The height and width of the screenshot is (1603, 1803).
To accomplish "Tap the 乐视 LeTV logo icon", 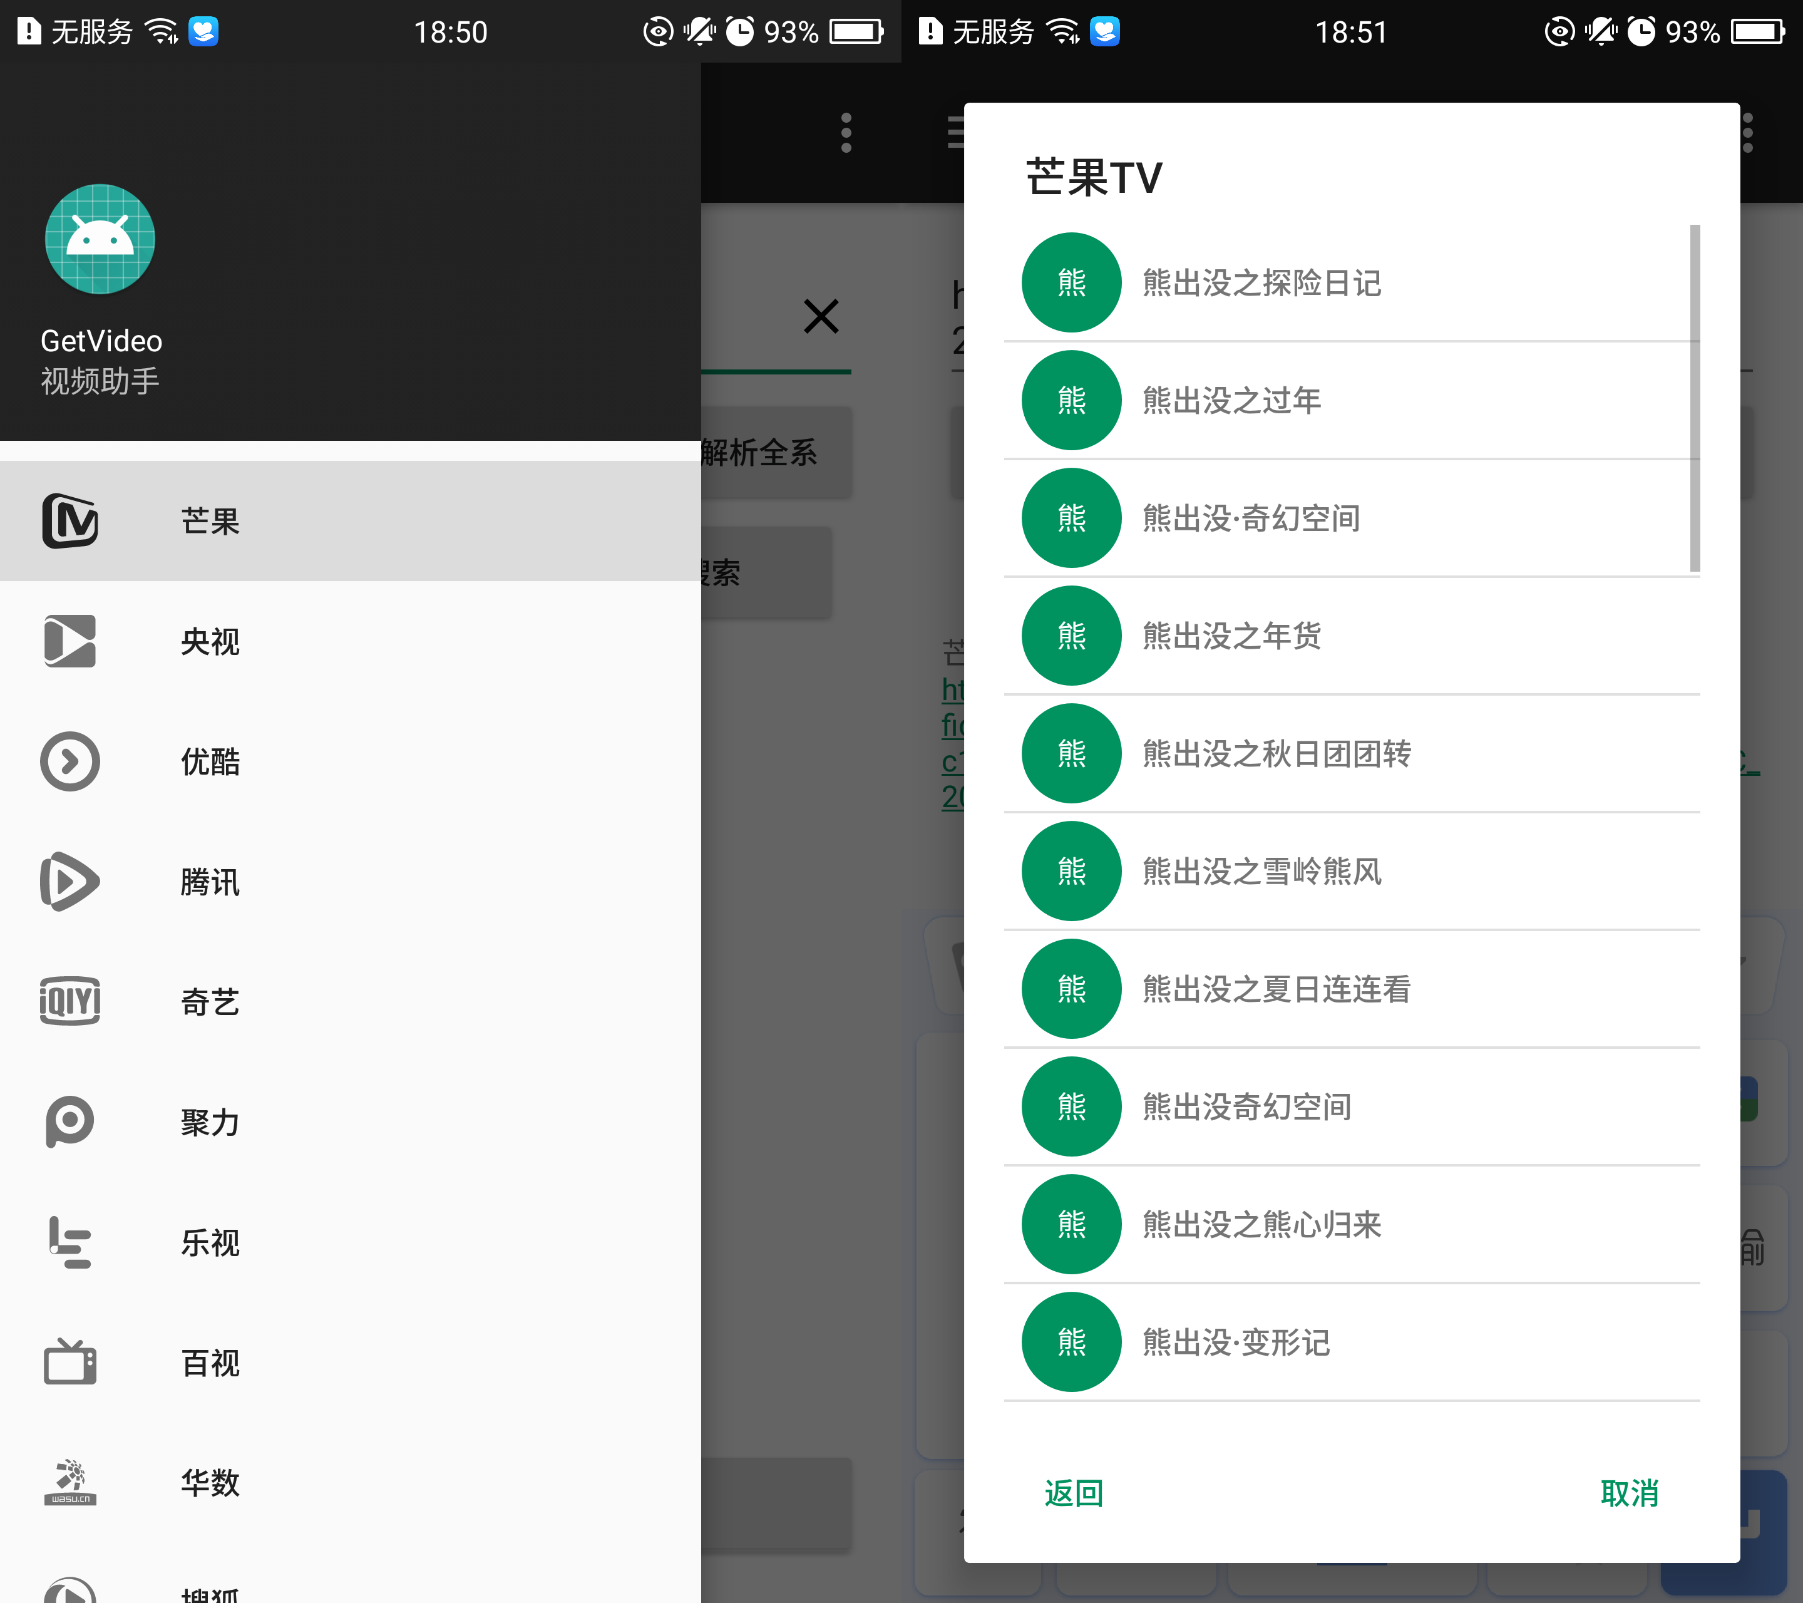I will (69, 1241).
